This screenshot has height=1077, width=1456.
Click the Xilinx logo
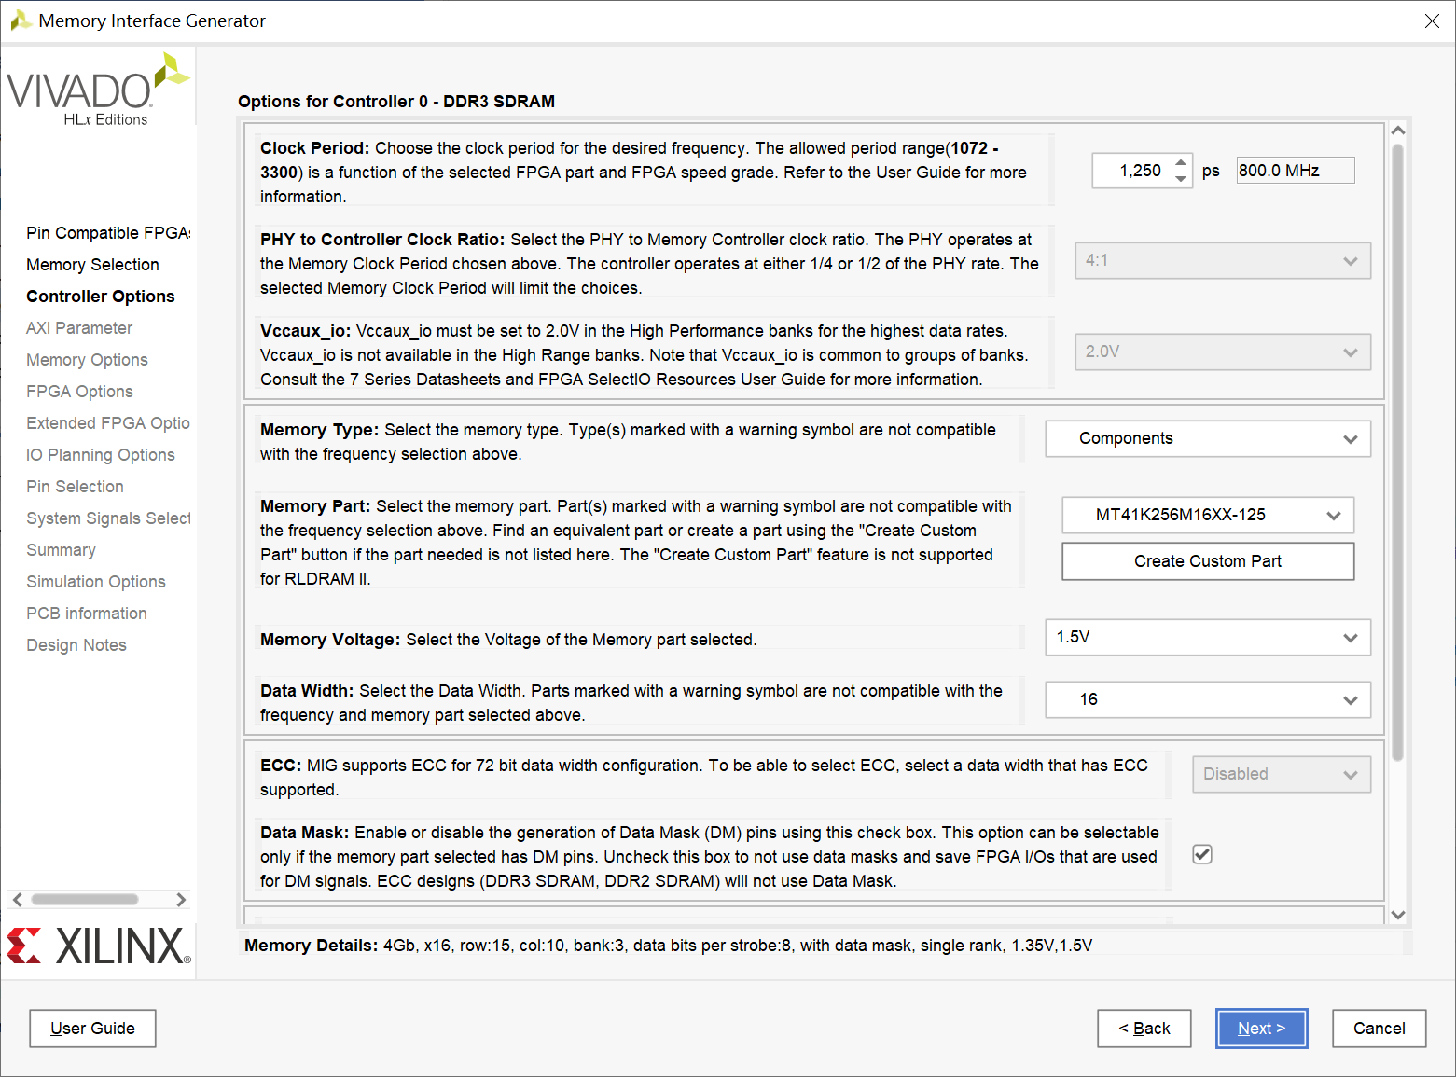point(99,946)
